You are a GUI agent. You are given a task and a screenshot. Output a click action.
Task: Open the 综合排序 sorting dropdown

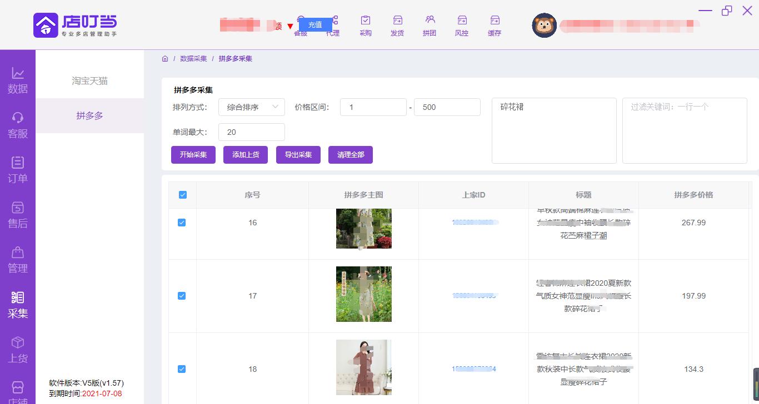[251, 107]
